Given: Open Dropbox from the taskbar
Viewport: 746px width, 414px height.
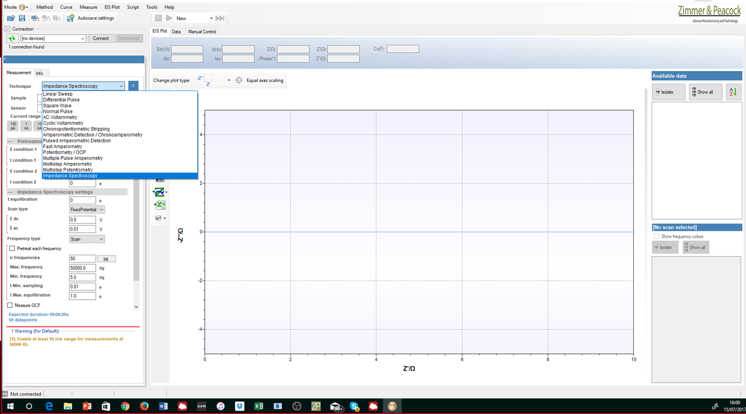Looking at the screenshot, I should (x=240, y=406).
